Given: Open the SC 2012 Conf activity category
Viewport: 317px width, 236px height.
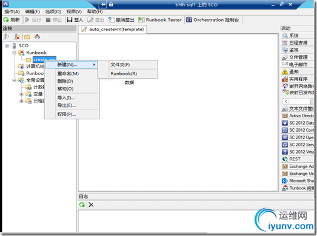Looking at the screenshot, I should pyautogui.click(x=298, y=130).
